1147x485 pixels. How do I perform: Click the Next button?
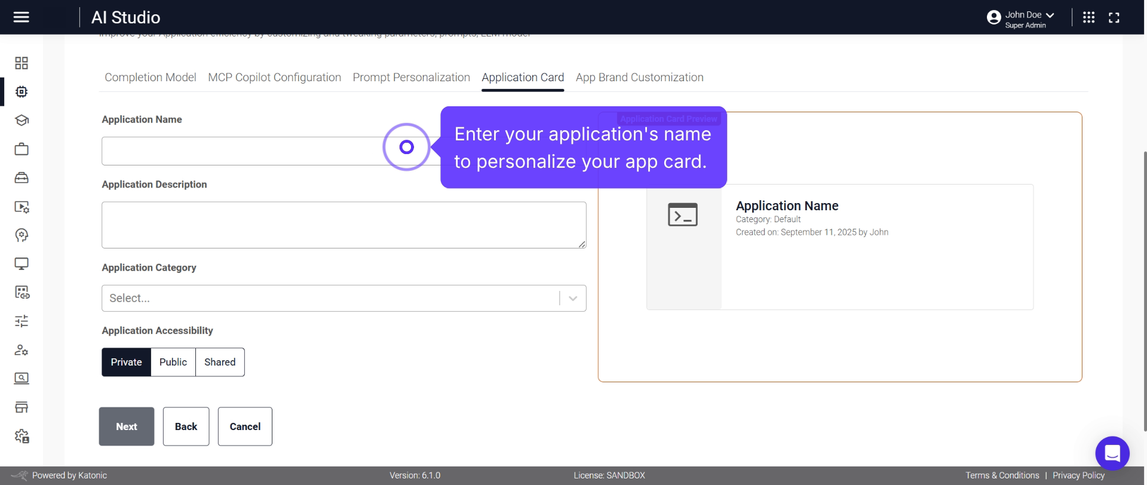coord(127,426)
